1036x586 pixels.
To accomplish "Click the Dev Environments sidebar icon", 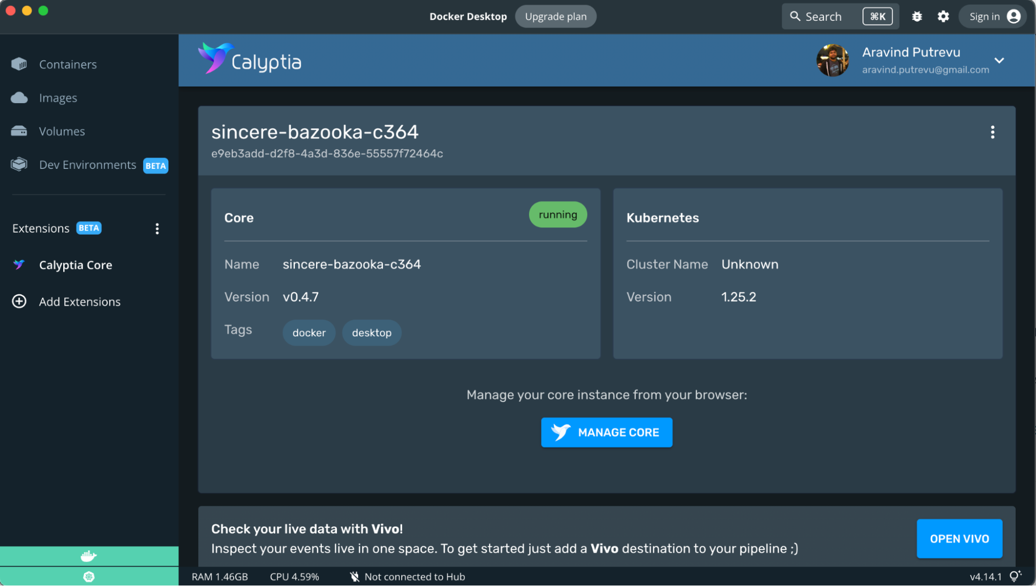I will click(x=19, y=164).
